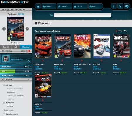This screenshot has width=132, height=116.
Task: Open the Facebook icon in the header
Action: (114, 6)
